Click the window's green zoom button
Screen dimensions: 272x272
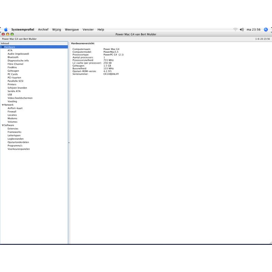click(12, 34)
